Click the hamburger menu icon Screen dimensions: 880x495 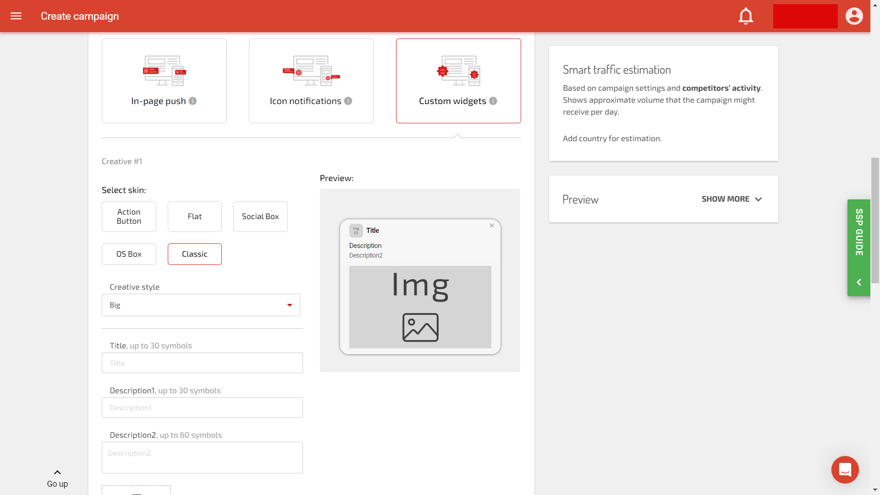[x=16, y=16]
